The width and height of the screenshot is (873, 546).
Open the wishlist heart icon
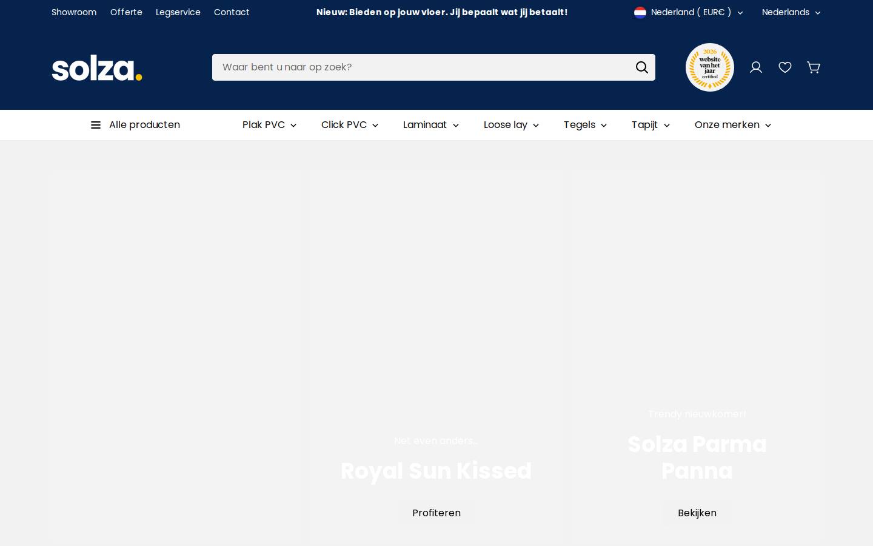785,67
